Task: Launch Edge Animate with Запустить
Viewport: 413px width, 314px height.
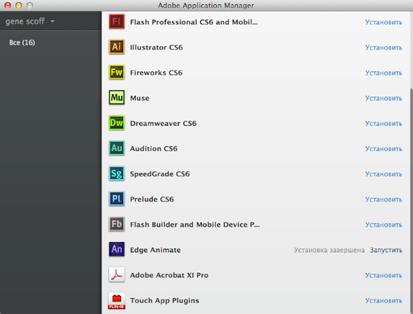Action: tap(386, 250)
